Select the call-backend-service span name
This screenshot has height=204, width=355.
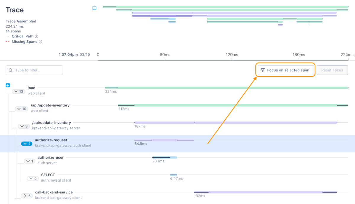click(x=54, y=192)
